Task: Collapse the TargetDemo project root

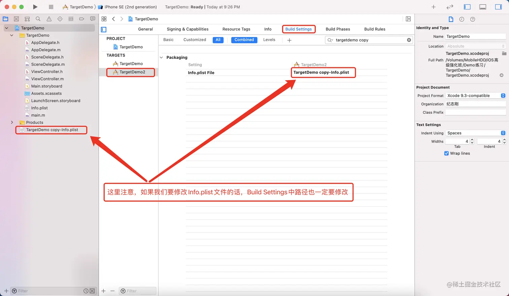Action: [6, 28]
